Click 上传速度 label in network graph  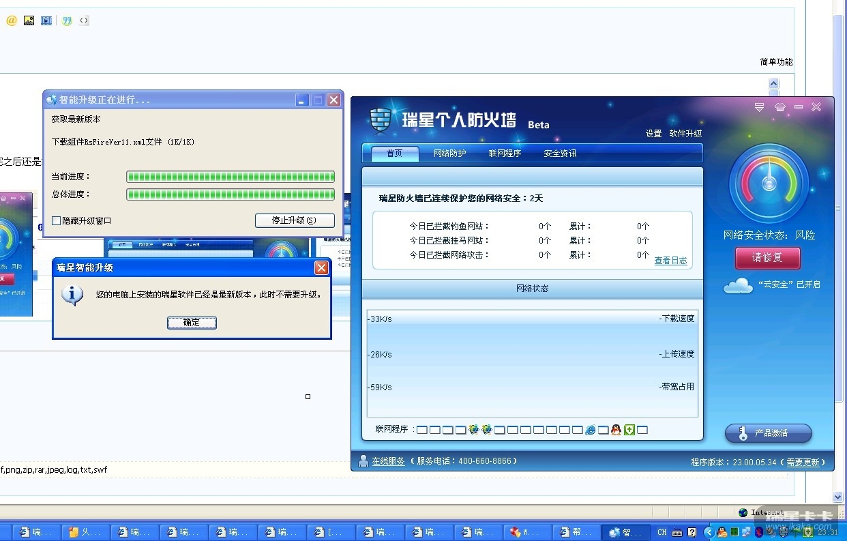(677, 354)
